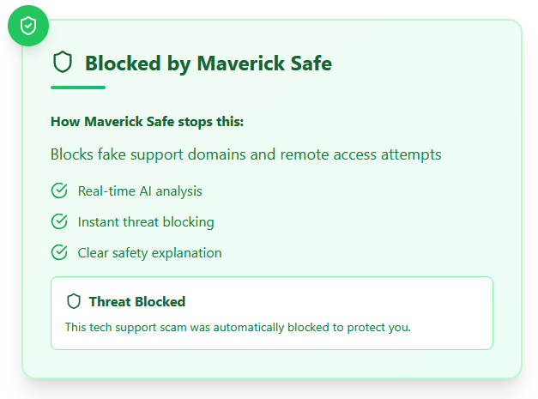Image resolution: width=538 pixels, height=399 pixels.
Task: Click checkmark icon next to Instant threat blocking
Action: [x=59, y=221]
